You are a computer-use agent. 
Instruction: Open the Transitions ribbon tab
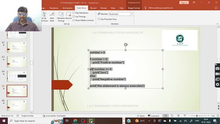(54, 8)
